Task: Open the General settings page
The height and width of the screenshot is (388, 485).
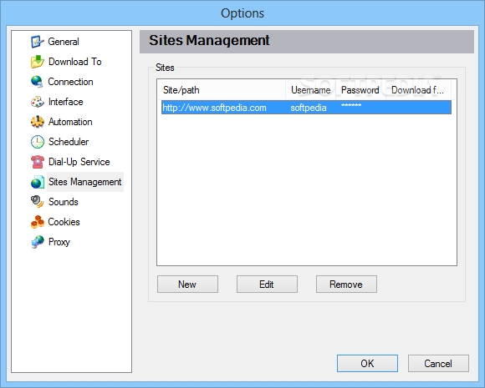Action: pos(64,42)
